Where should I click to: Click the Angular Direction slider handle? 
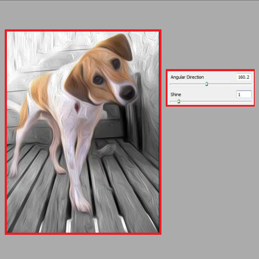(x=207, y=84)
